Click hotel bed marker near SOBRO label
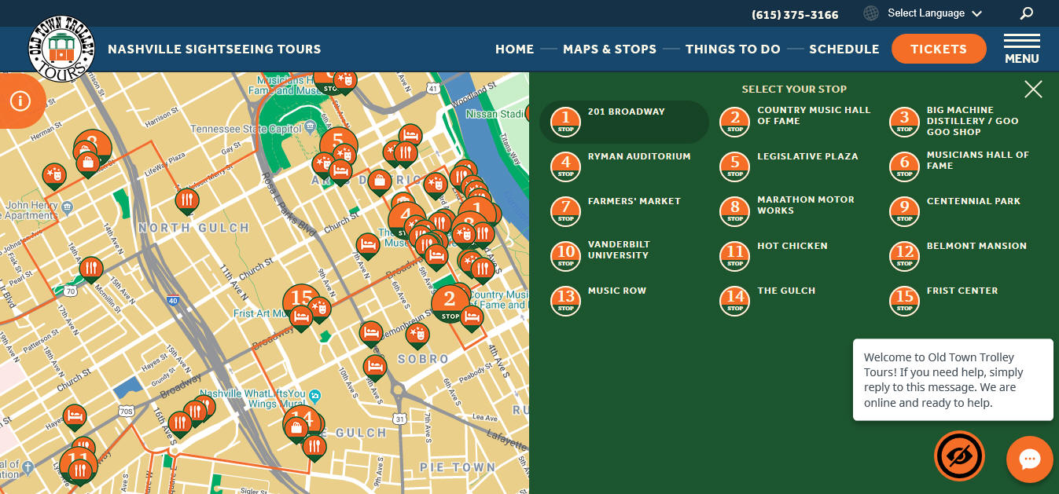The height and width of the screenshot is (494, 1059). pyautogui.click(x=375, y=368)
